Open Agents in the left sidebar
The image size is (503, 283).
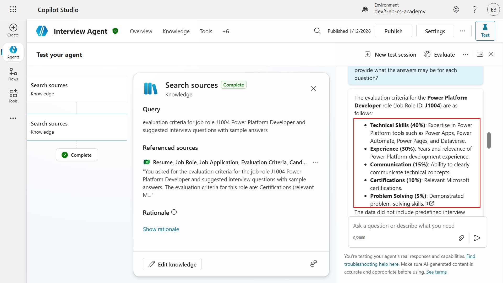13,52
